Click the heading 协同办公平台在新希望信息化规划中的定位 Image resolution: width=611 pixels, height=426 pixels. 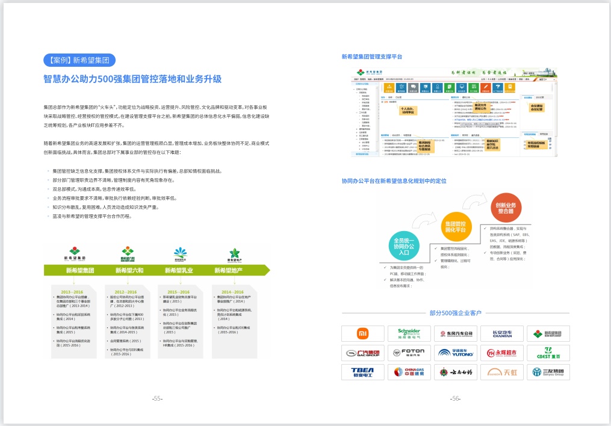[x=394, y=181]
